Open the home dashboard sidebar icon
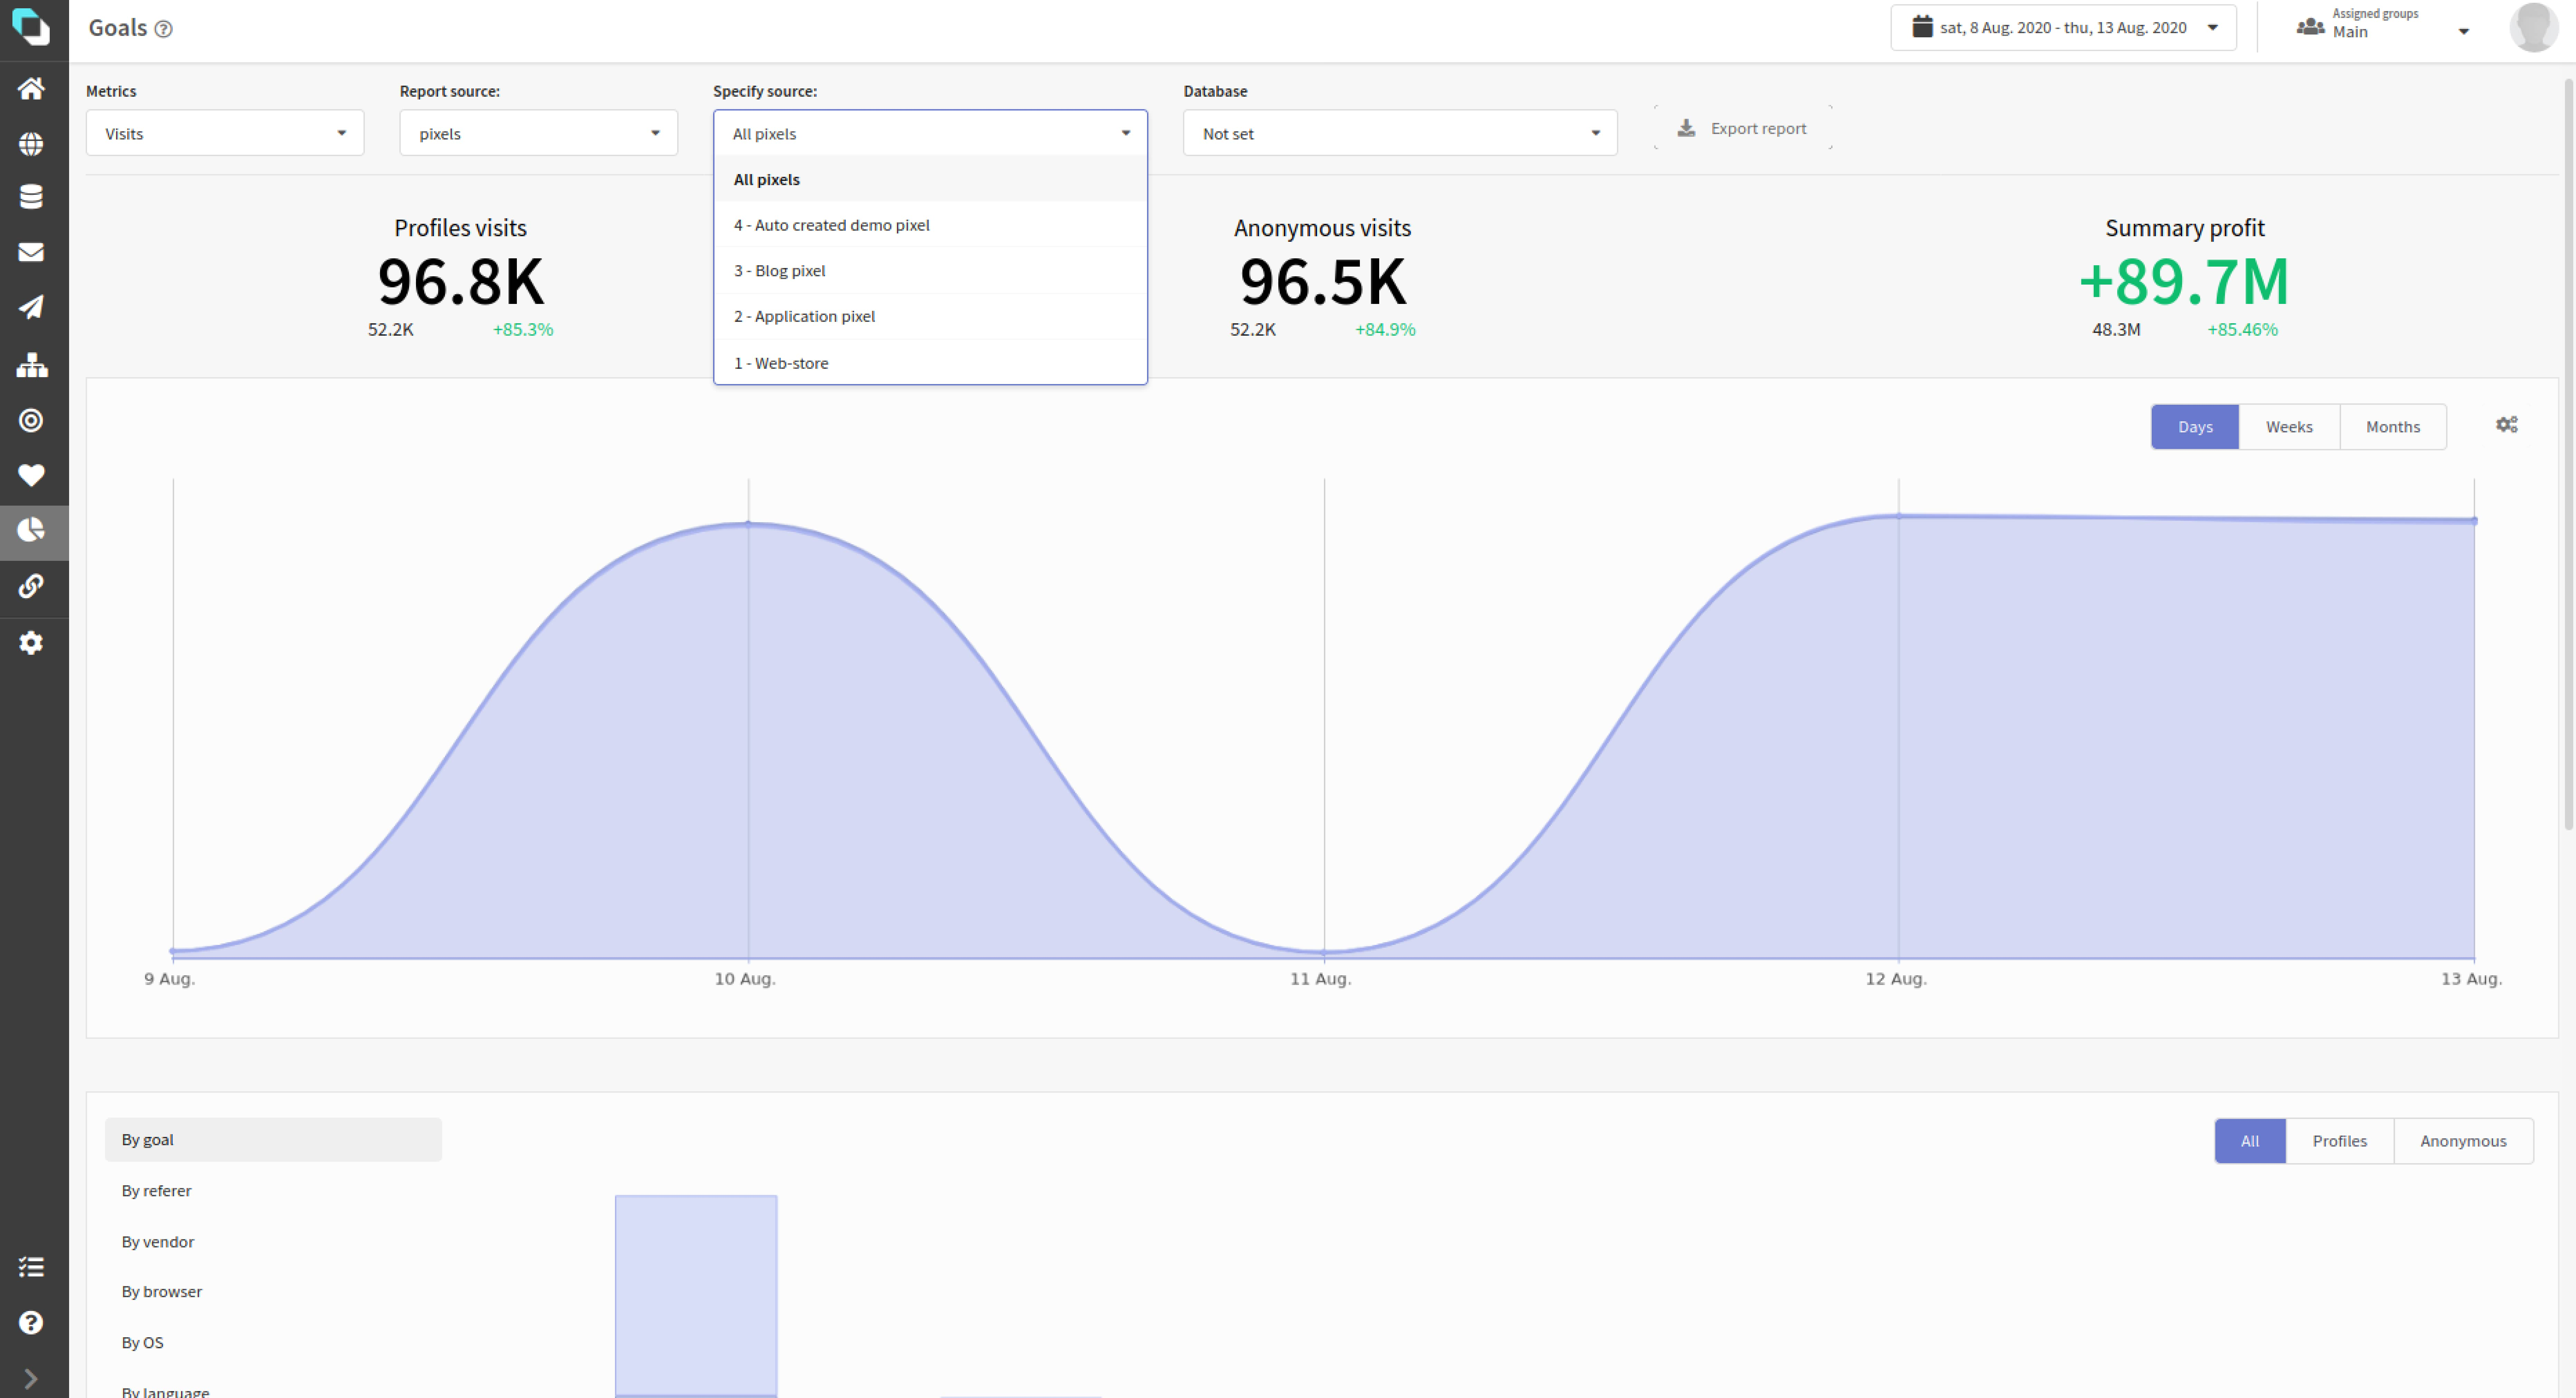The width and height of the screenshot is (2576, 1398). 31,89
